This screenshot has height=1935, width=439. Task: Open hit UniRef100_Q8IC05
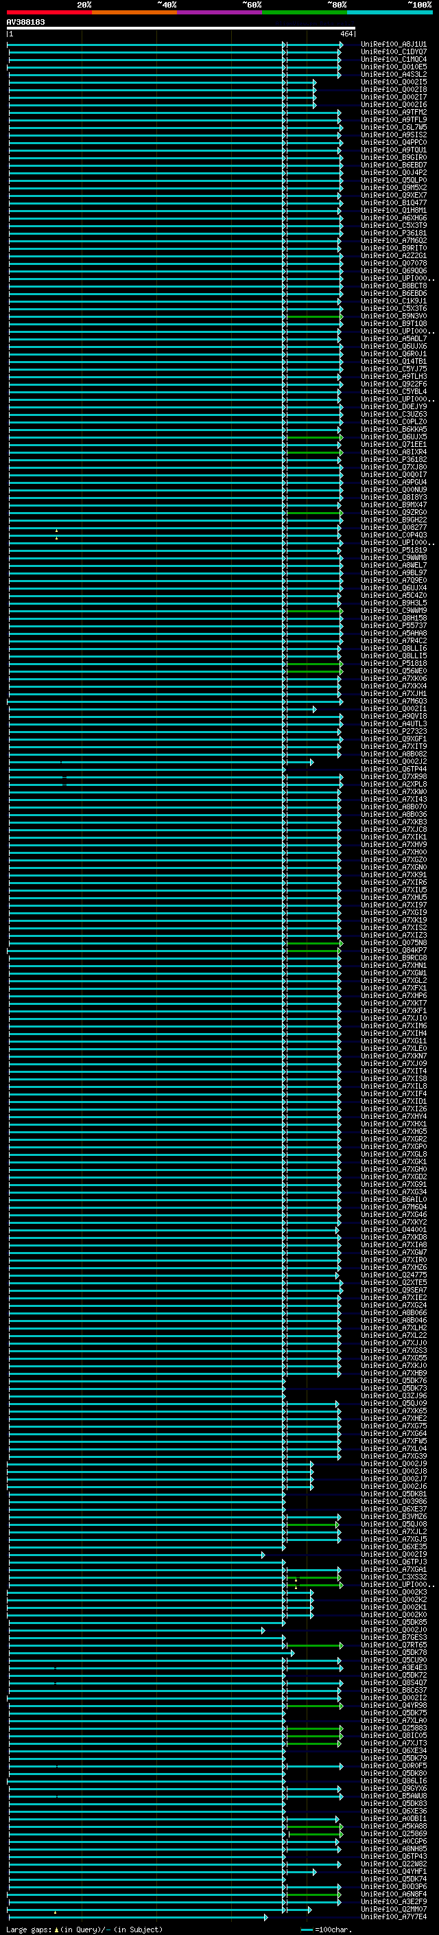tap(394, 1735)
